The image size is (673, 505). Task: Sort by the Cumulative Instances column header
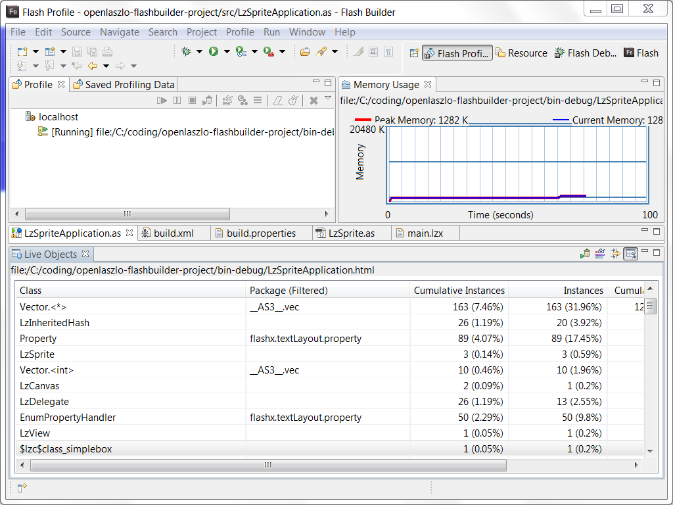tap(459, 291)
